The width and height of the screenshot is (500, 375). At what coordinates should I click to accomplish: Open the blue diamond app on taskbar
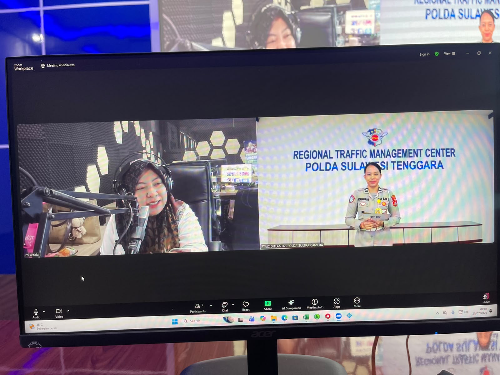pyautogui.click(x=349, y=316)
